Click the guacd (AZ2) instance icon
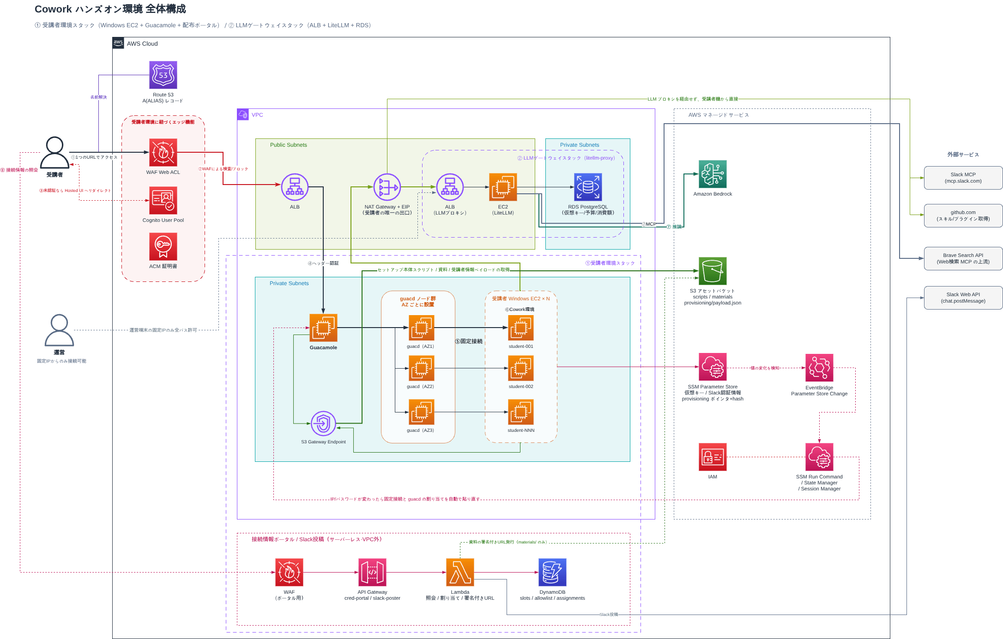 [421, 368]
